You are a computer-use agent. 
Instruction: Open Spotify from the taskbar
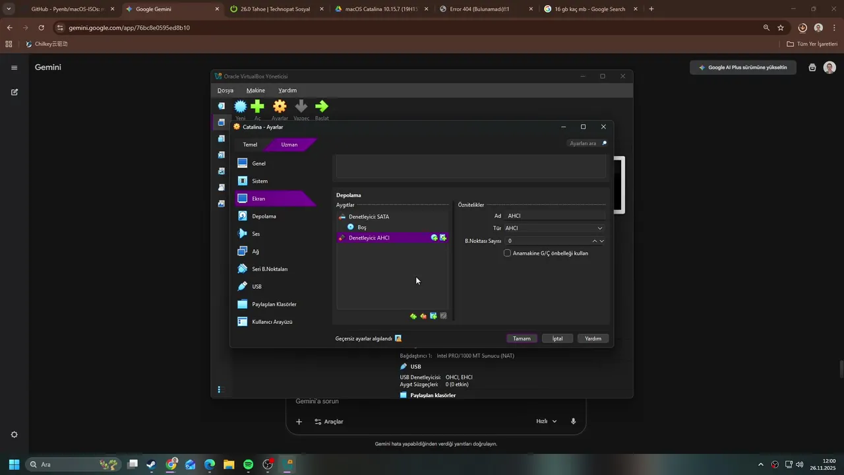coord(248,464)
